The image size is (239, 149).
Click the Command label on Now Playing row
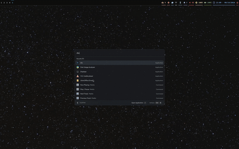pyautogui.click(x=159, y=85)
